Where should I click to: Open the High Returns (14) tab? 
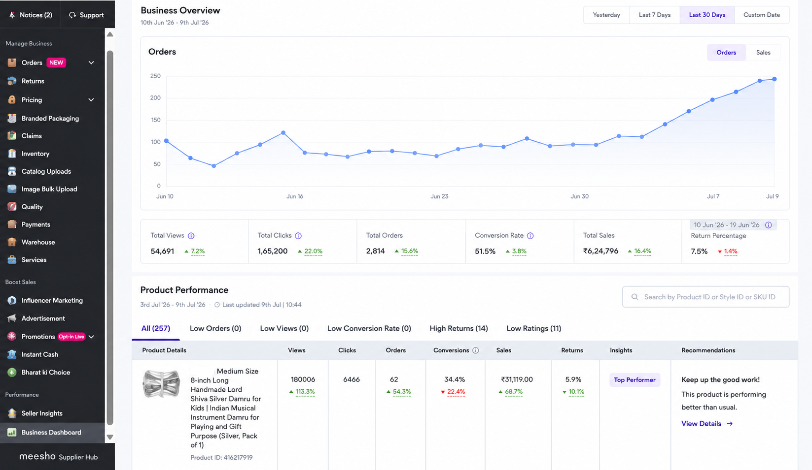point(459,328)
